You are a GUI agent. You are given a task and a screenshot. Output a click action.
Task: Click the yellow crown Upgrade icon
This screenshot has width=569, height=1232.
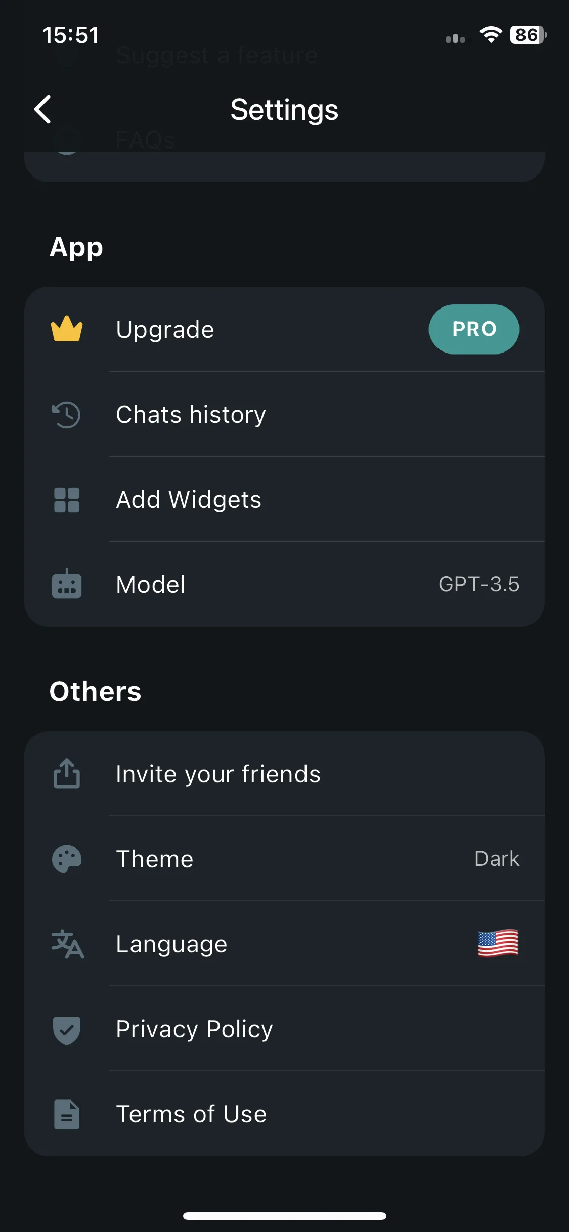tap(67, 329)
